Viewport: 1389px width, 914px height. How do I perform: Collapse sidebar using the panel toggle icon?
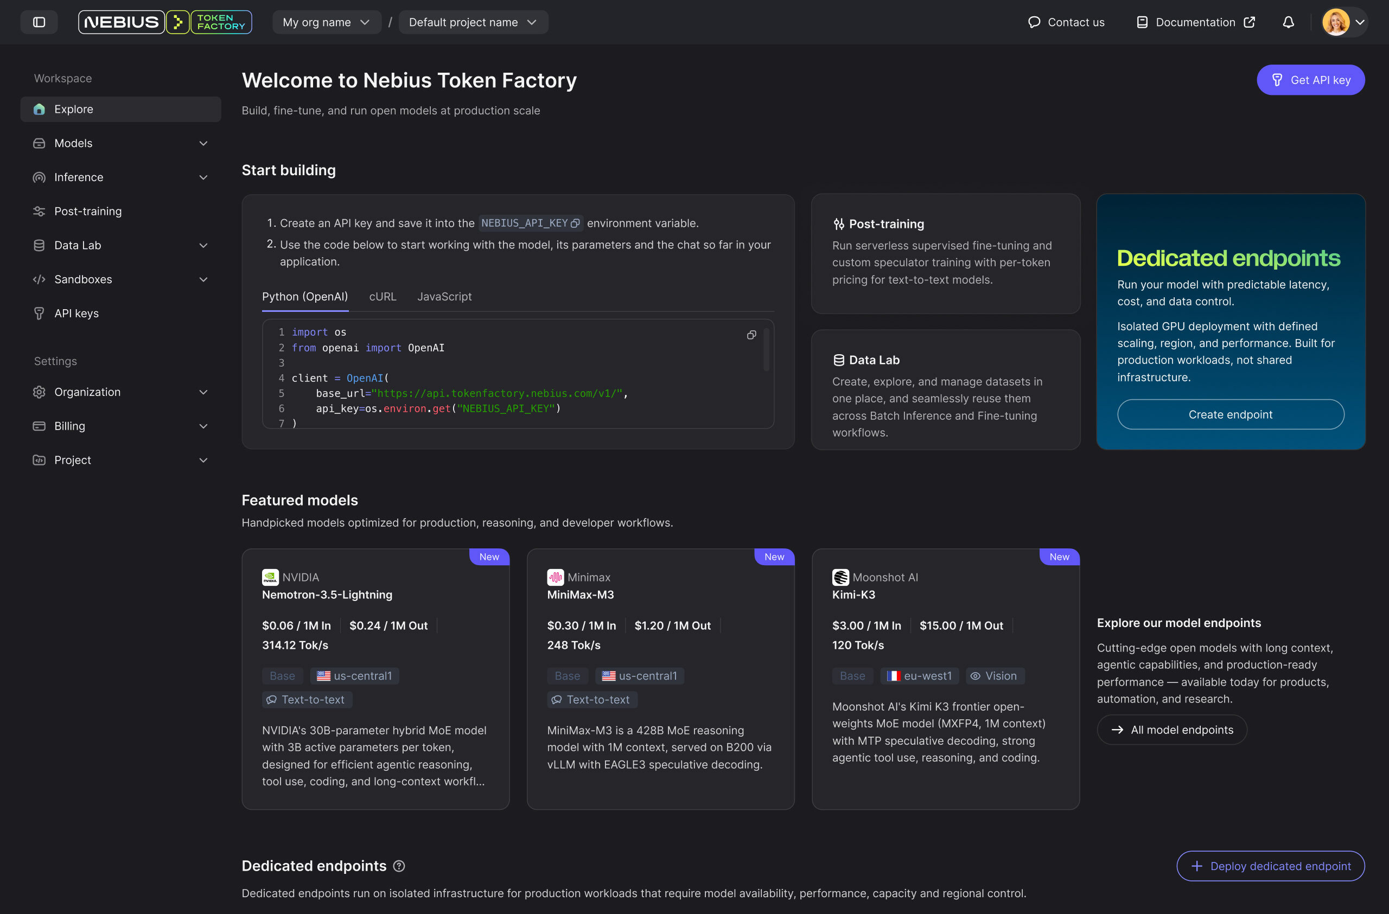point(39,22)
